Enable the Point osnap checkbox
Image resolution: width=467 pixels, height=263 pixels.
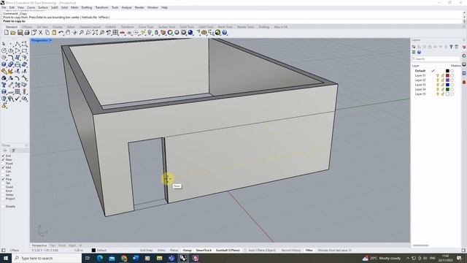pos(3,164)
